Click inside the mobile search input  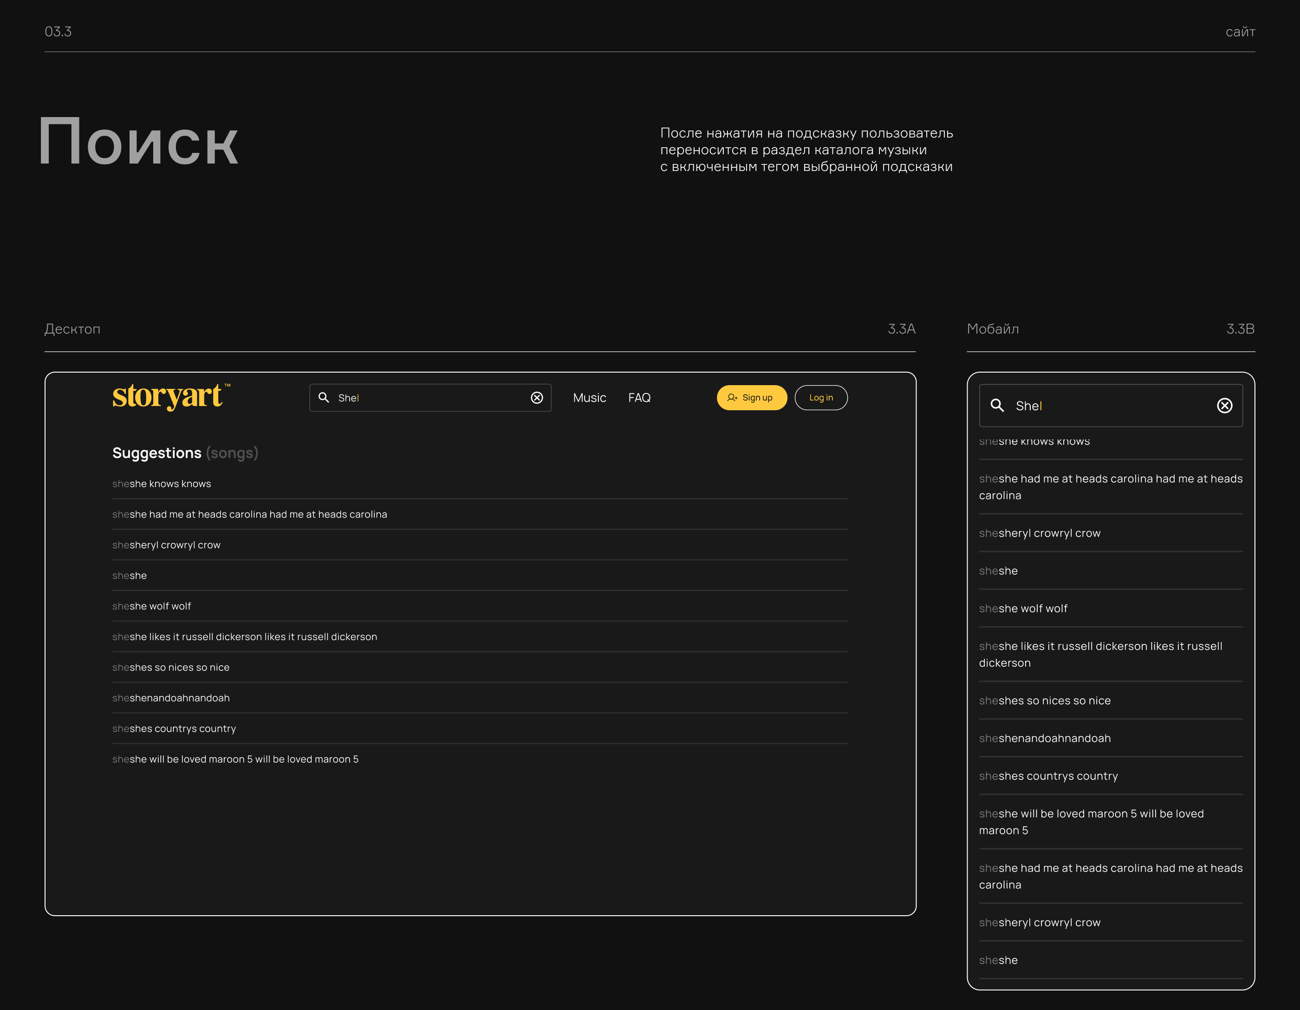[x=1113, y=406]
